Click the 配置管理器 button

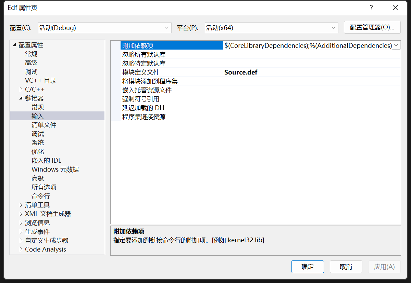[x=372, y=27]
